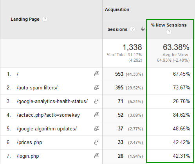Image resolution: width=195 pixels, height=164 pixels.
Task: Select the /auto-spam-filters/ landing page link
Action: 37,87
